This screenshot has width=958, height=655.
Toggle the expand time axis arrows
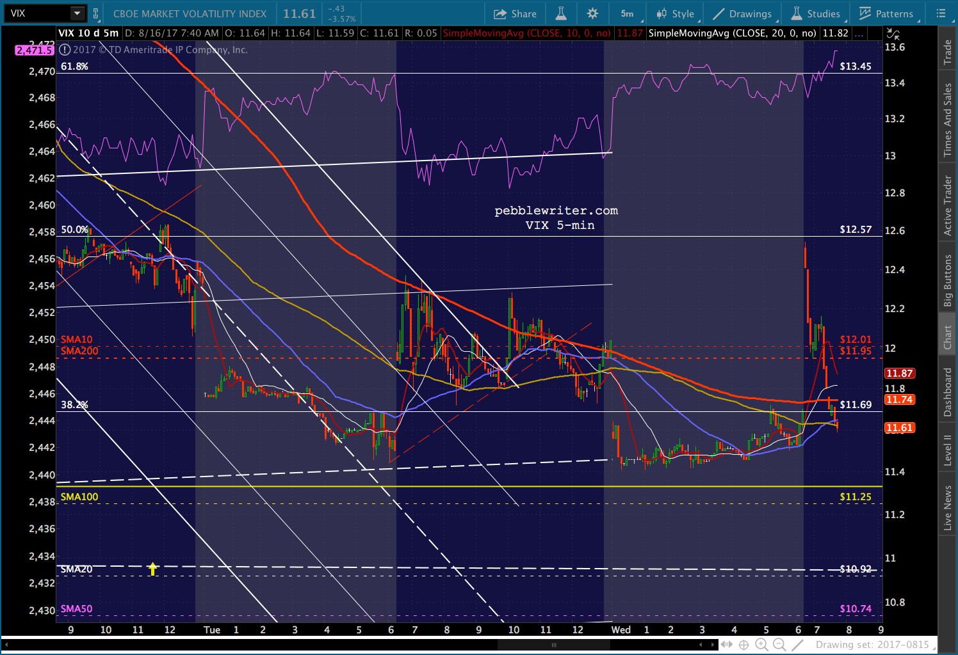727,645
